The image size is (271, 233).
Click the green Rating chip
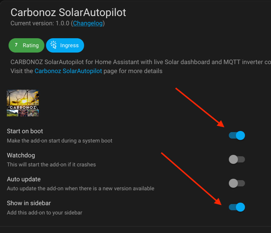26,45
